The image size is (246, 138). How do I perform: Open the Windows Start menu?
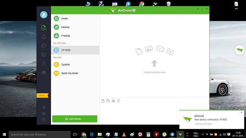click(x=4, y=134)
